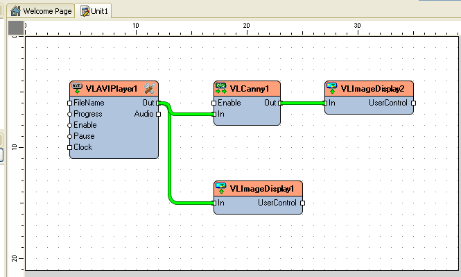Click the gray ruler origin corner box
The height and width of the screenshot is (277, 461).
15,28
